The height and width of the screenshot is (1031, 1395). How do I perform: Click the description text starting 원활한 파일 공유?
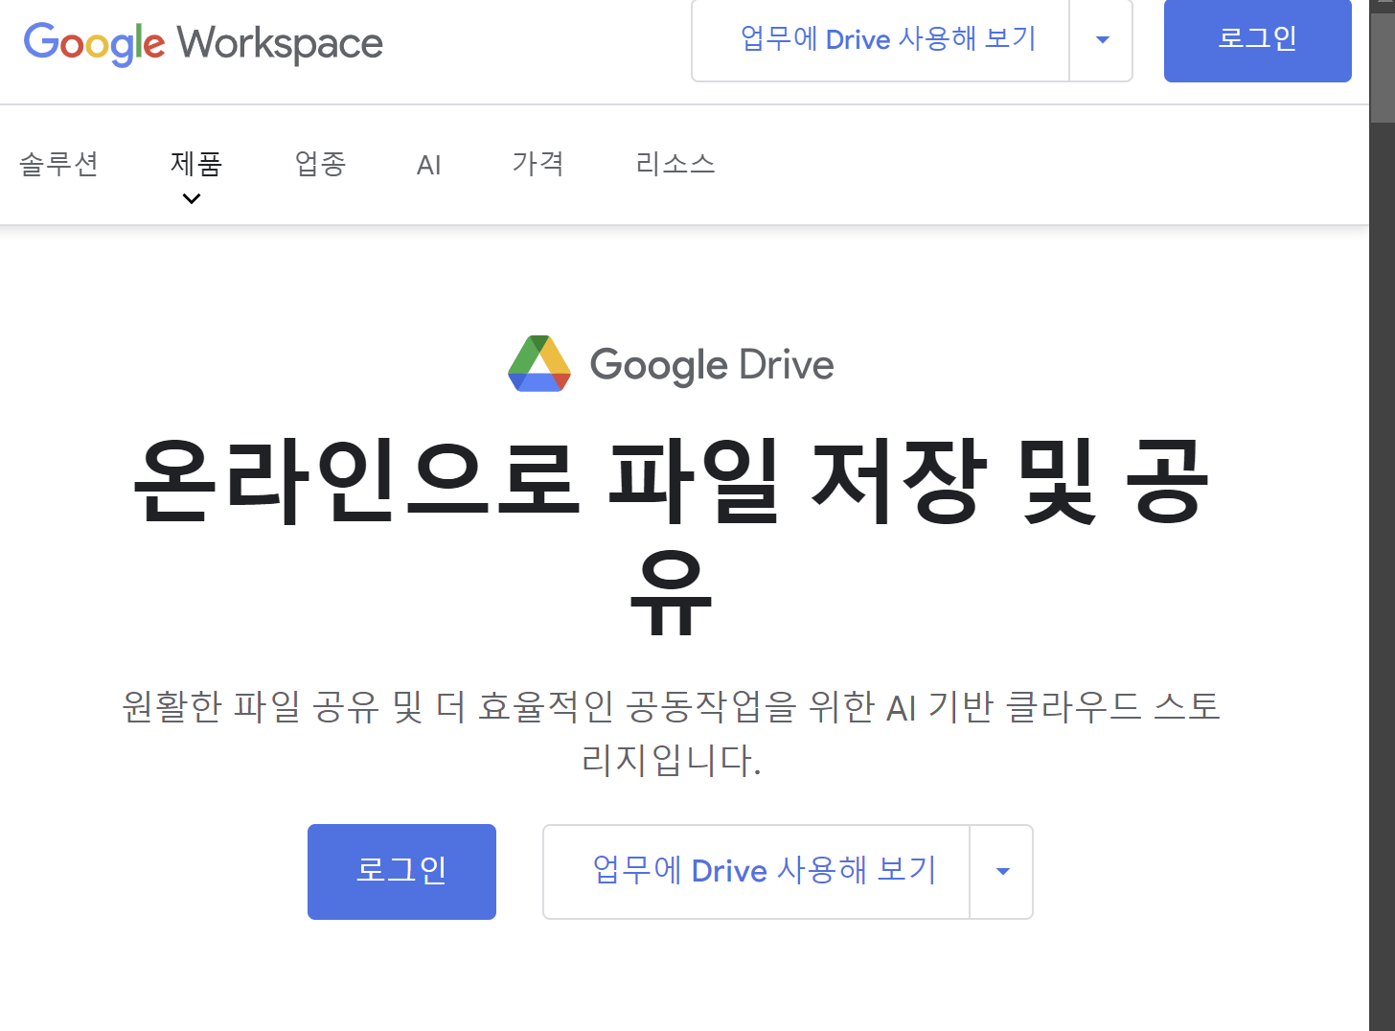(671, 733)
